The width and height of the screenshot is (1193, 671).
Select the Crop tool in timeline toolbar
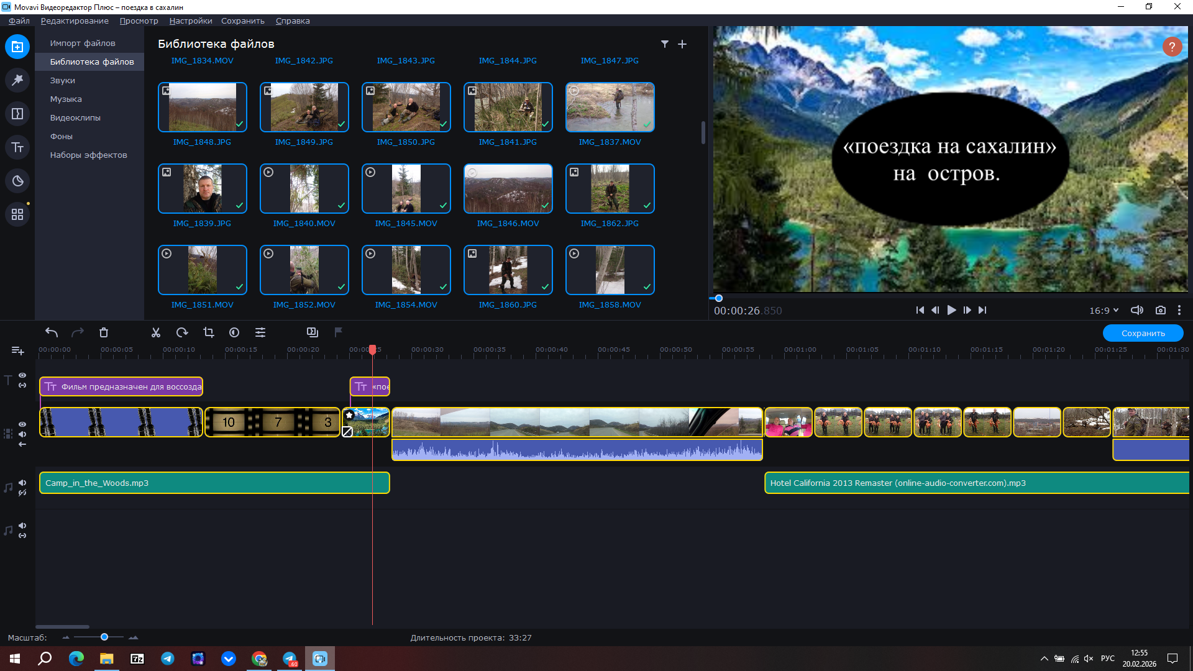point(209,333)
